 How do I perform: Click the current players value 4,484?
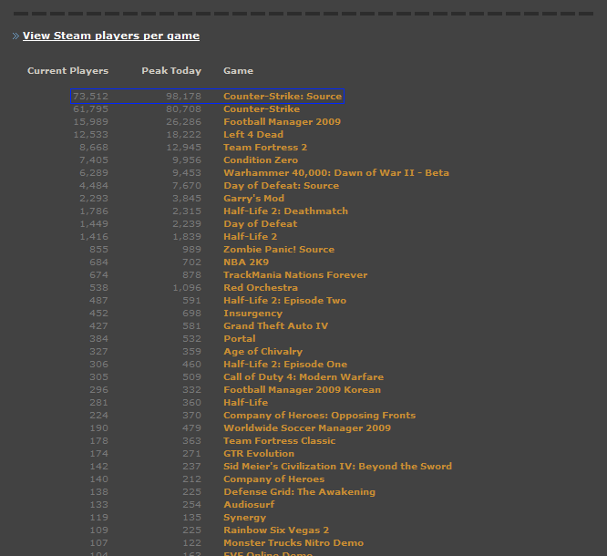tap(94, 185)
